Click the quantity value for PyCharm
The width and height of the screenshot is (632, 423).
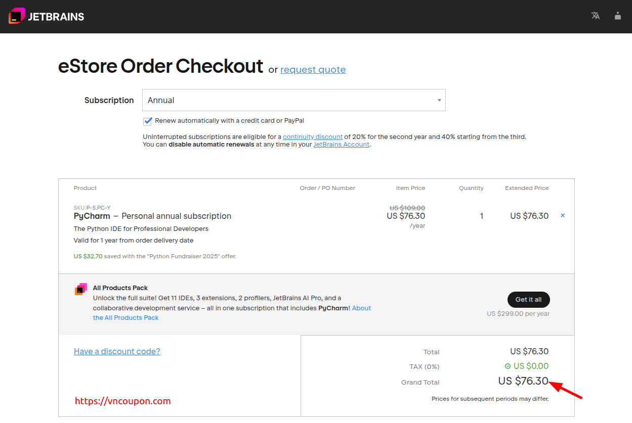coord(481,216)
